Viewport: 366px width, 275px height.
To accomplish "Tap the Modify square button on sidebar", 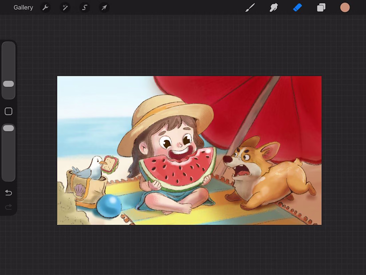I will click(x=8, y=111).
